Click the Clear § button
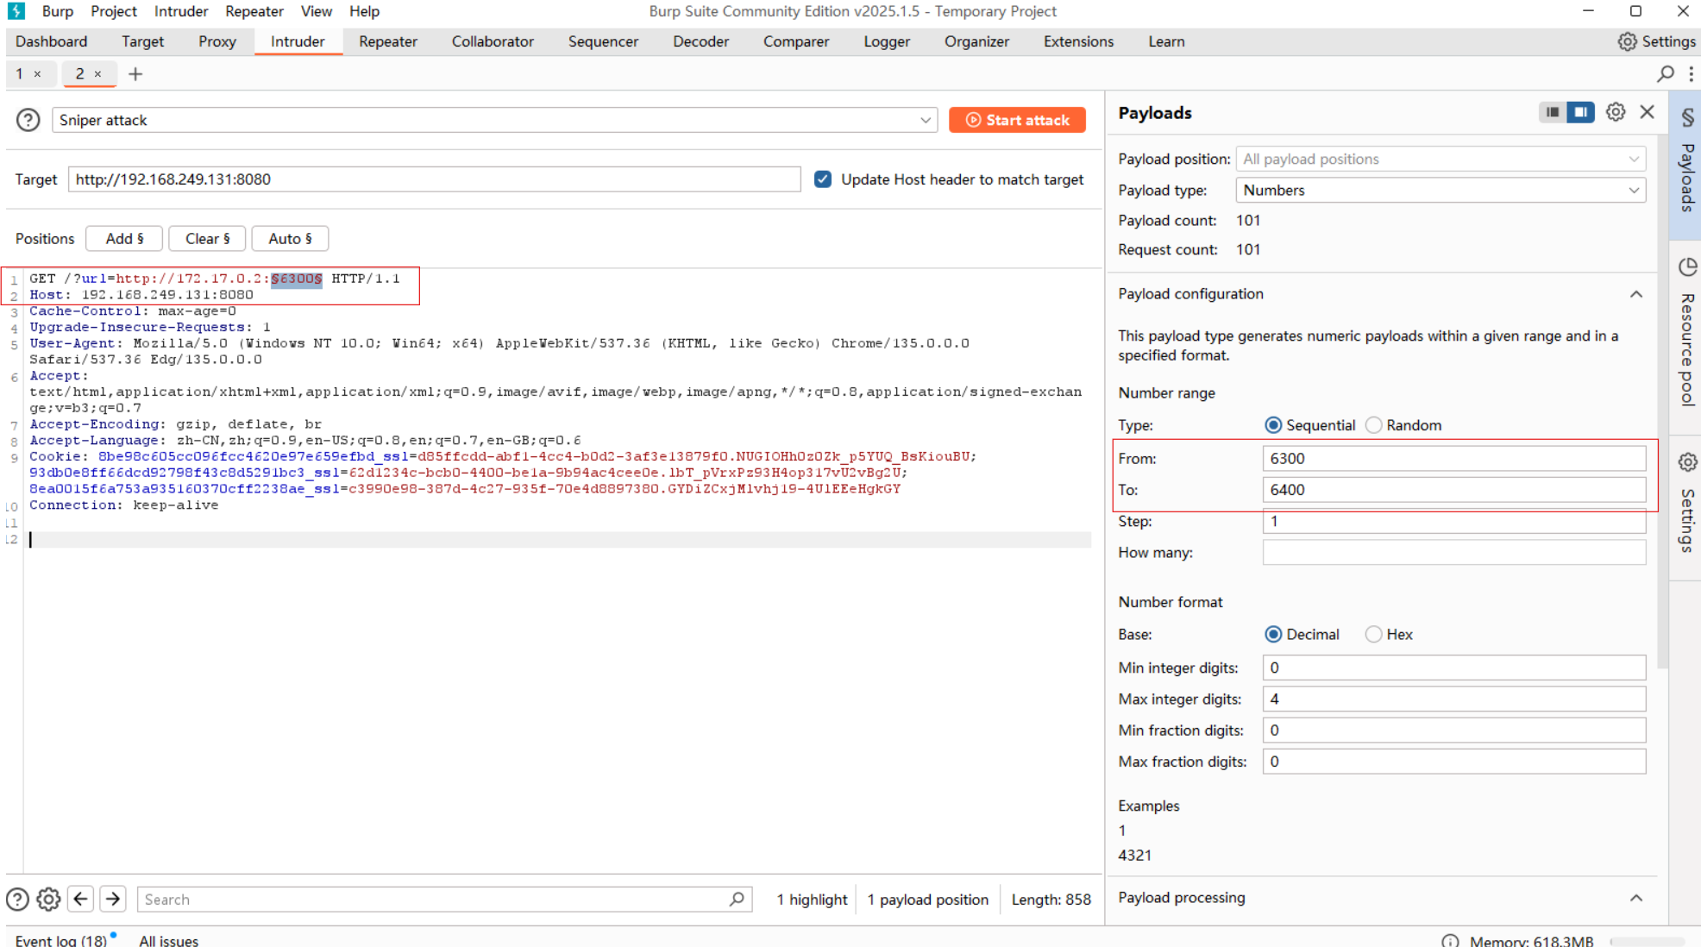The width and height of the screenshot is (1701, 947). coord(207,238)
